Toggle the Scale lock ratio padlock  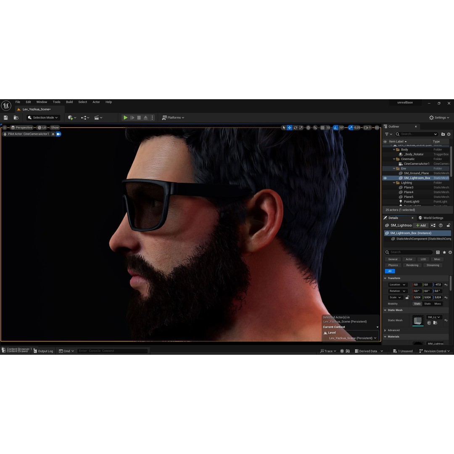407,298
